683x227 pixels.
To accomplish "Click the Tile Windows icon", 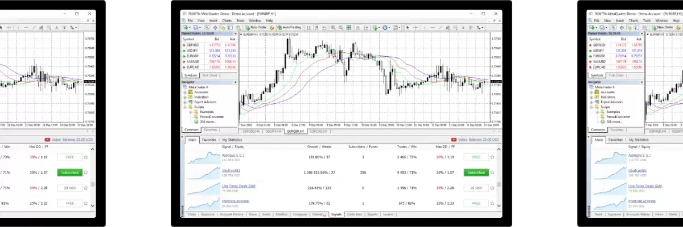I will 349,27.
